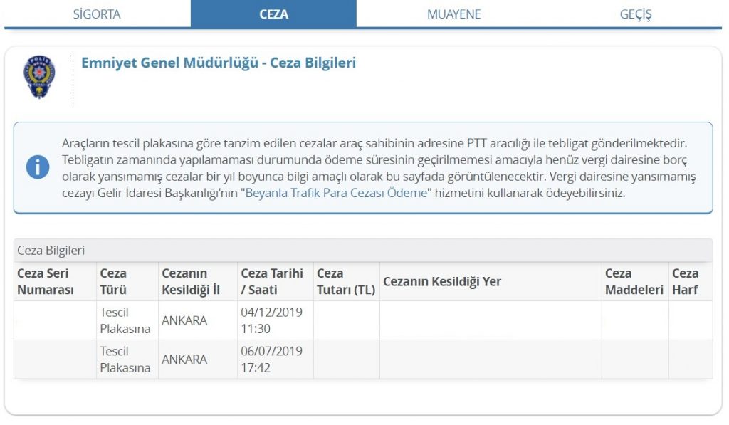
Task: Select the penalty row dated 06/07/2019
Action: (363, 360)
